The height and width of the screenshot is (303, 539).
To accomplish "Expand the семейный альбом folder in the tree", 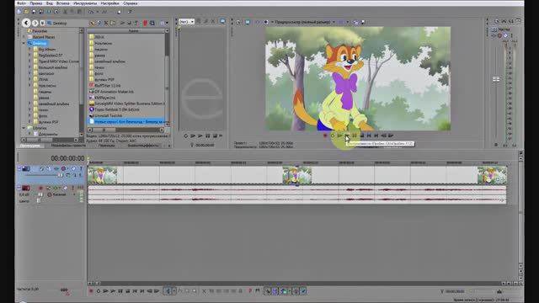I will 30,104.
